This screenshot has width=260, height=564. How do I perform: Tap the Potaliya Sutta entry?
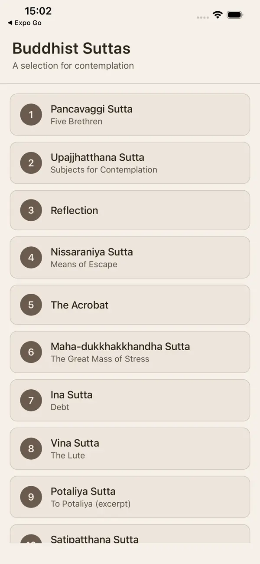click(x=130, y=497)
